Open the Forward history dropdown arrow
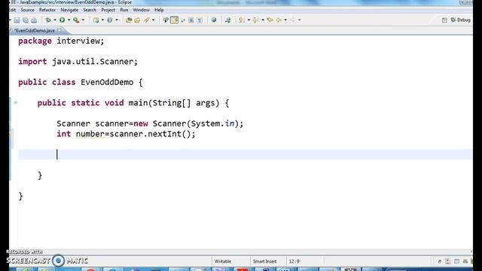The height and width of the screenshot is (271, 482). [x=299, y=20]
